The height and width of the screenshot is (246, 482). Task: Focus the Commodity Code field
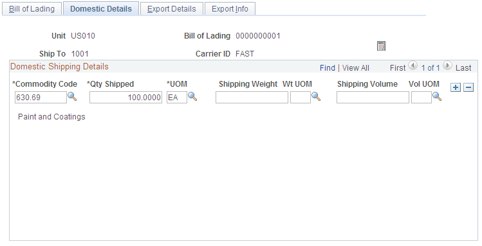(41, 98)
